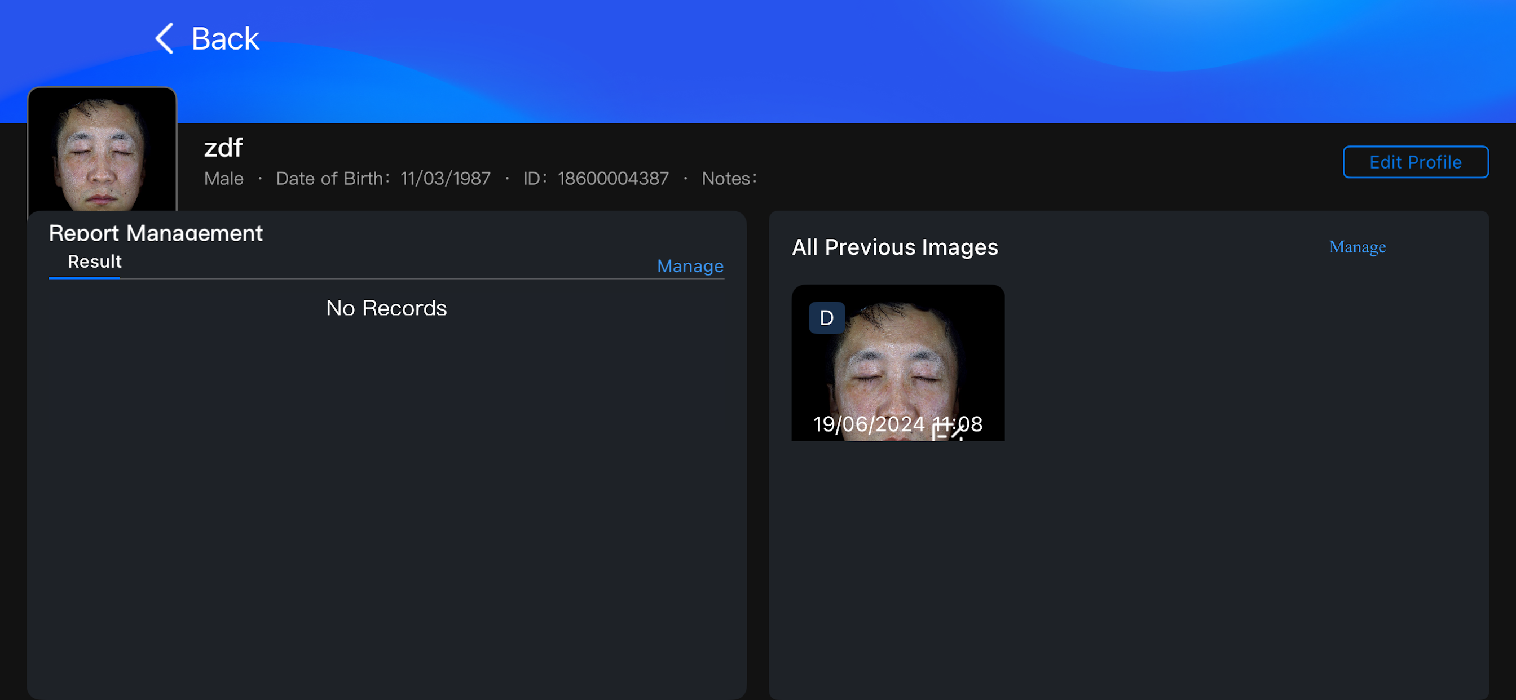Click the No Records message
Image resolution: width=1516 pixels, height=700 pixels.
386,308
